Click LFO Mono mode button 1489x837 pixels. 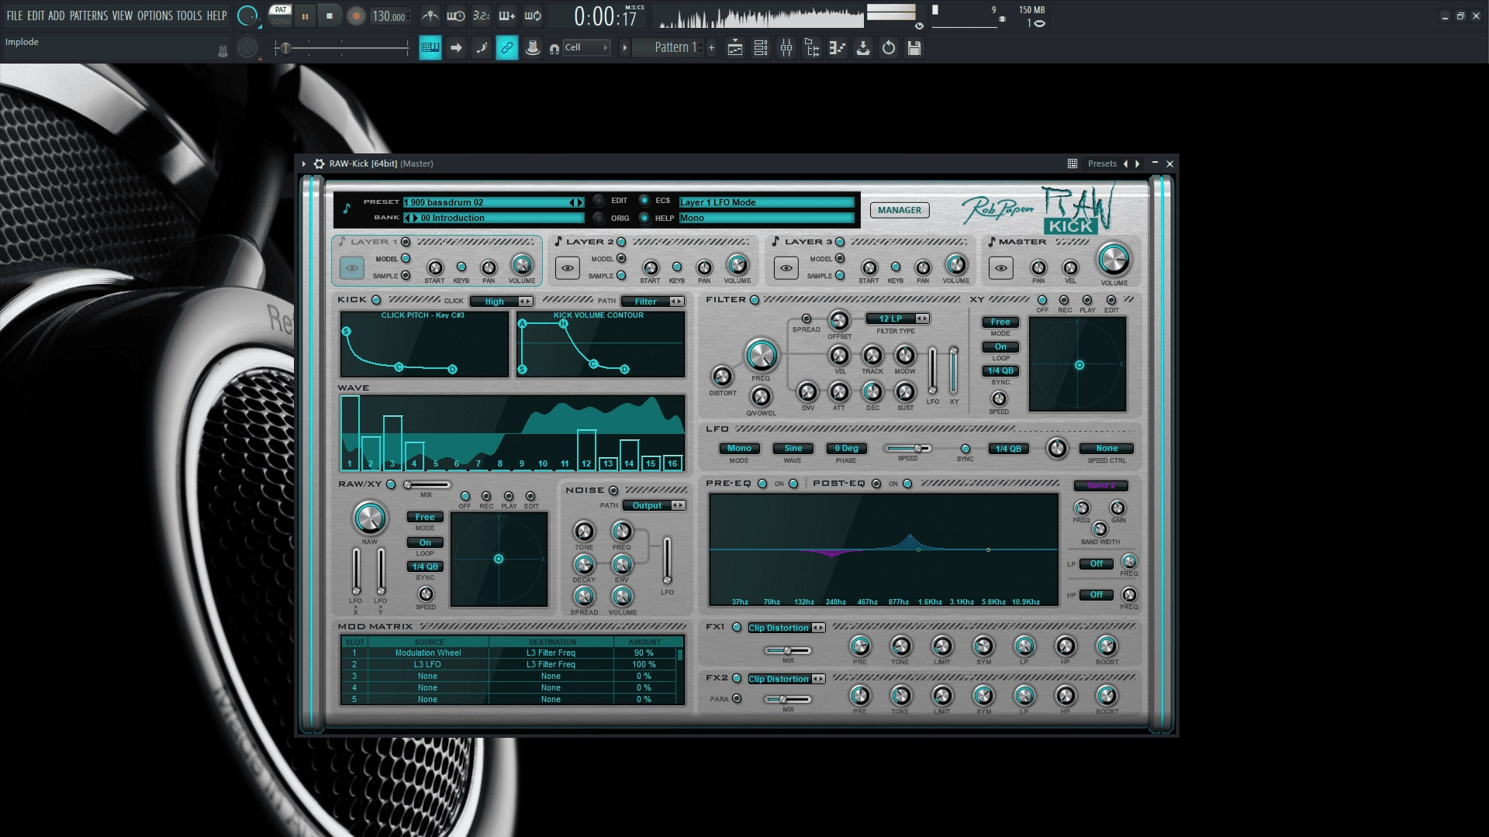coord(739,449)
